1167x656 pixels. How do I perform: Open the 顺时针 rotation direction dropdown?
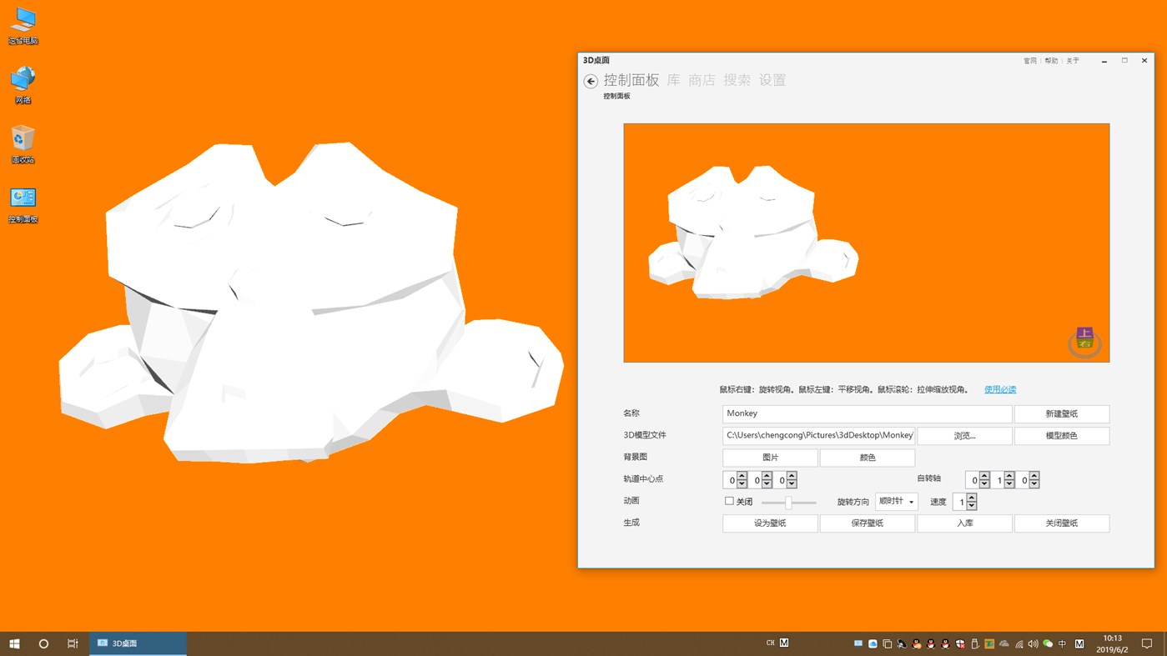click(x=896, y=501)
